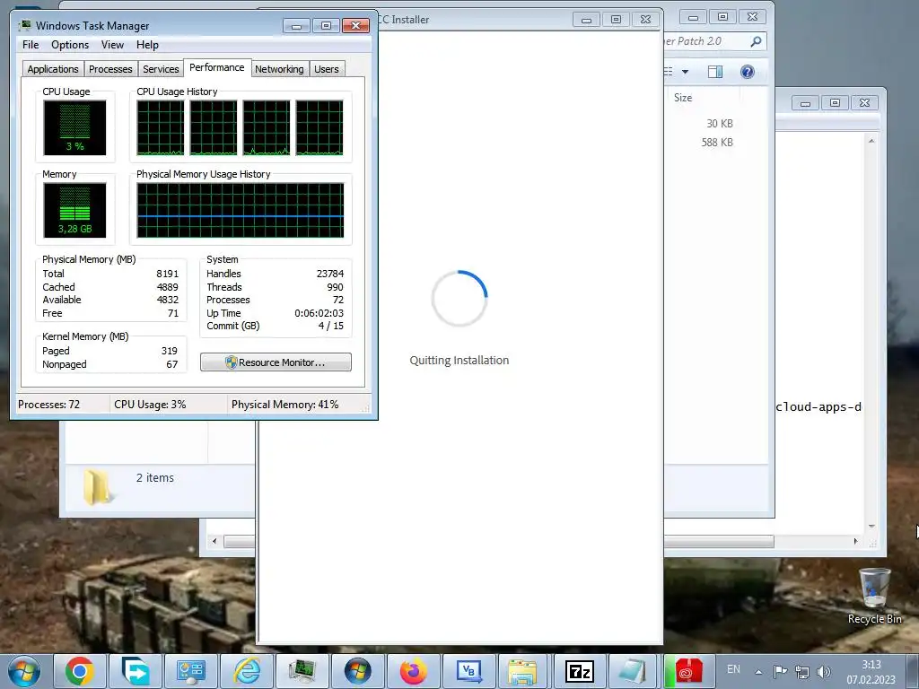The image size is (919, 689).
Task: Select the Performance tab
Action: click(217, 67)
